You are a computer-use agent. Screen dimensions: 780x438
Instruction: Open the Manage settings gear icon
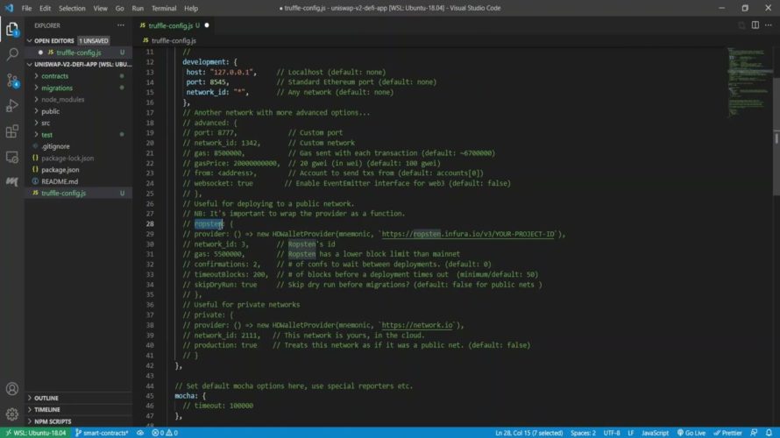tap(12, 413)
